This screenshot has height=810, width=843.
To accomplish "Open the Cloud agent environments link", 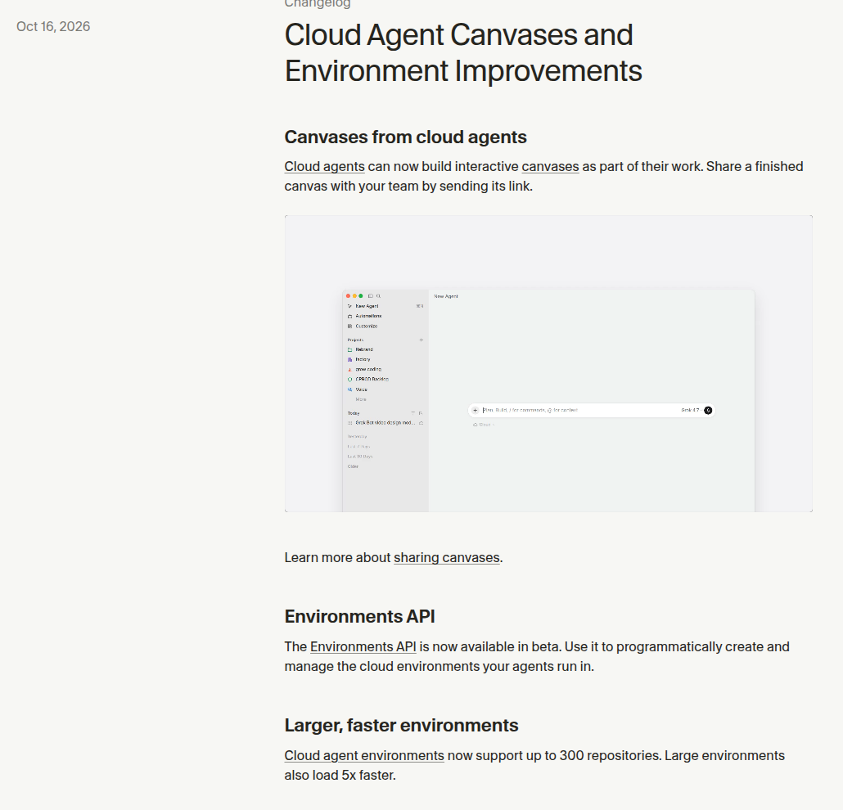I will pos(364,756).
